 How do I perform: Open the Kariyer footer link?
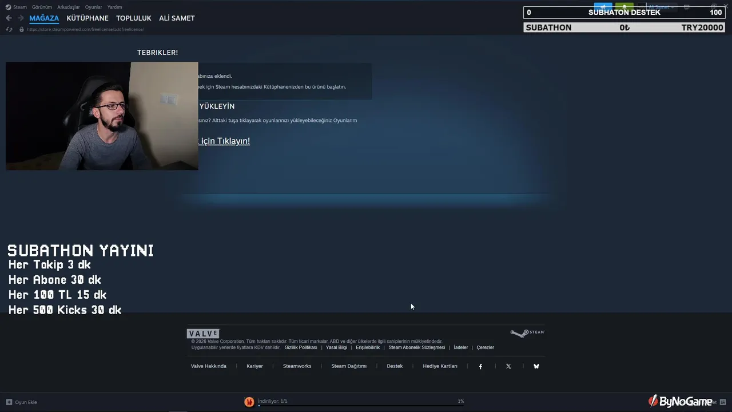coord(255,366)
